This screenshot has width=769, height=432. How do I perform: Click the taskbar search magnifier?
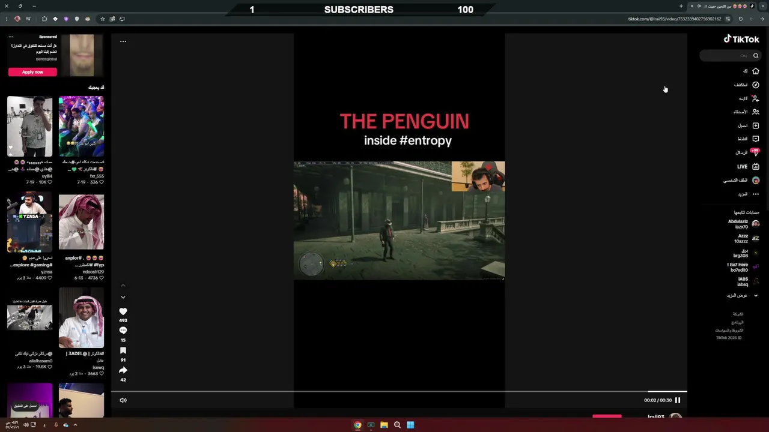click(397, 425)
